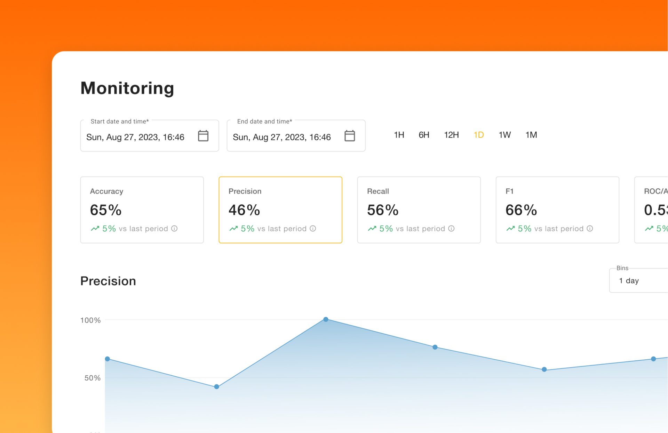Click the first data point on Precision chart

point(108,359)
